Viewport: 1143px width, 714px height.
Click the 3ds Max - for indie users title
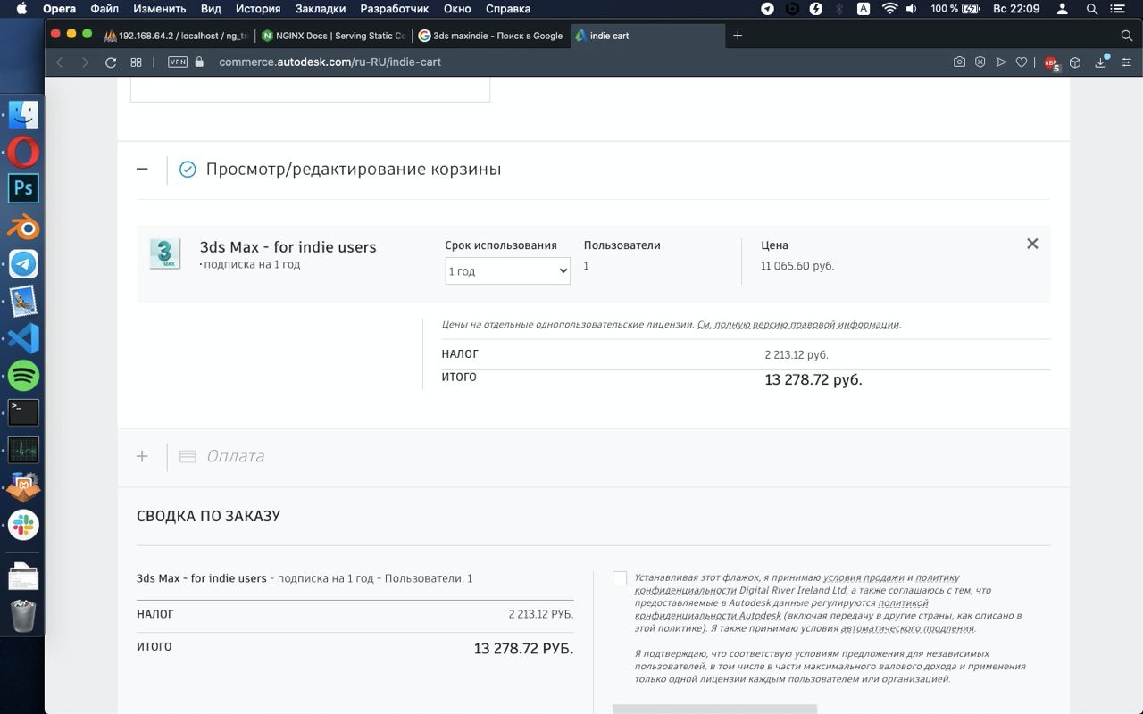coord(288,247)
